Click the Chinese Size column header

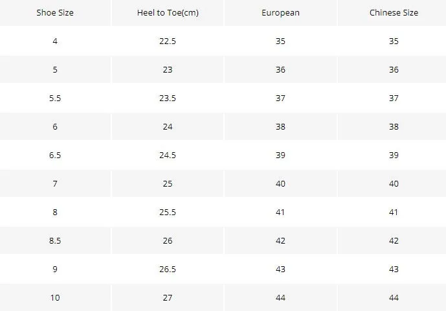pos(394,13)
